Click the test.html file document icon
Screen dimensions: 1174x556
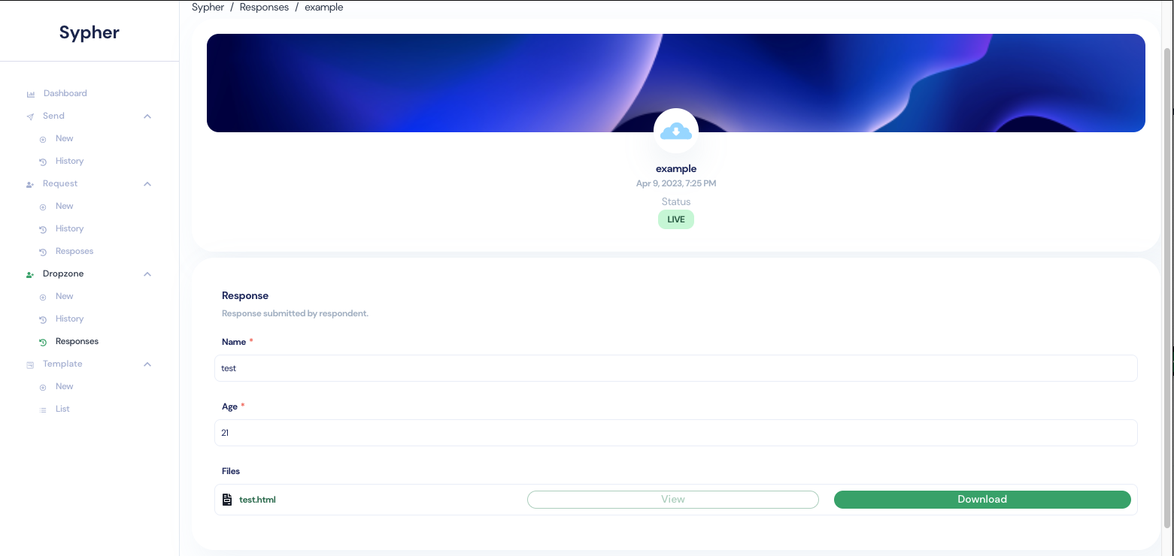[227, 499]
